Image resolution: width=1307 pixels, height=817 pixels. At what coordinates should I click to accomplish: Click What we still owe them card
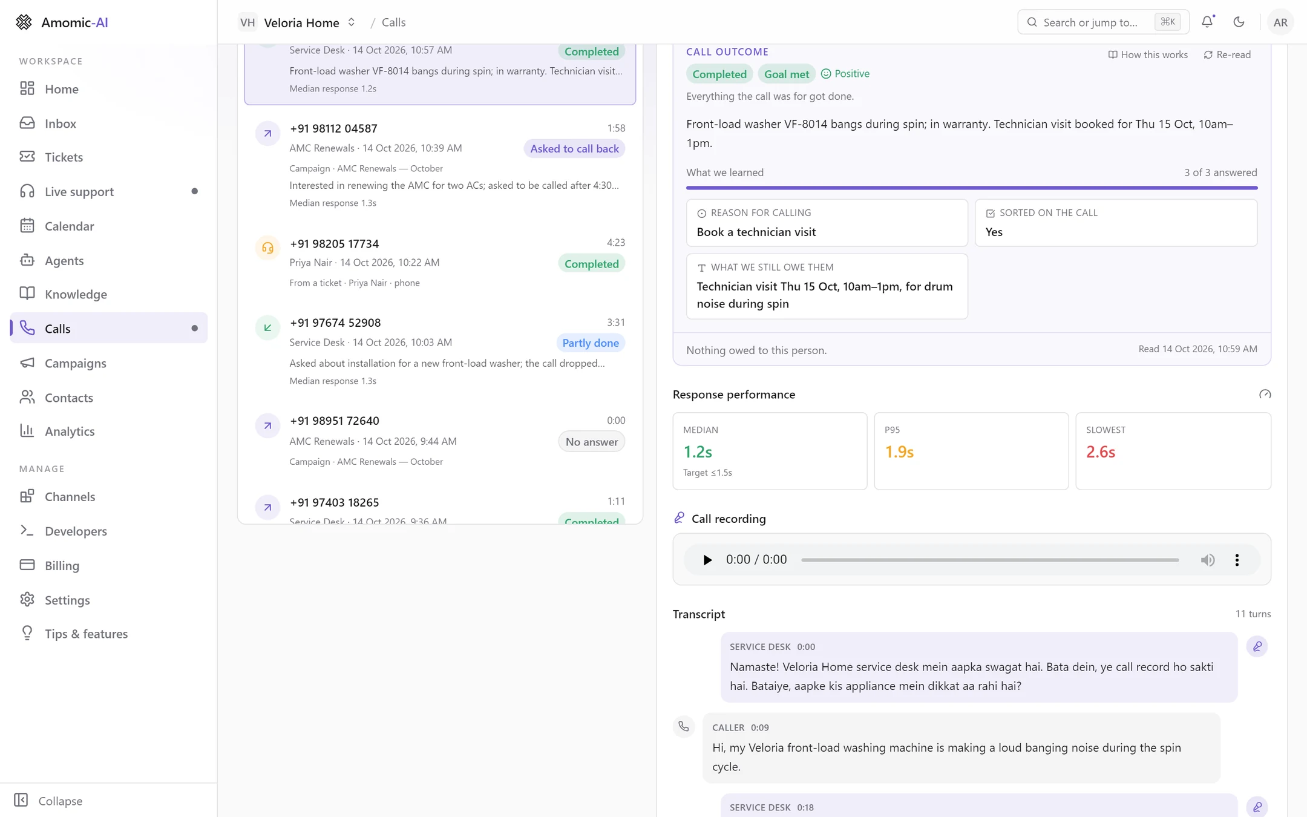point(827,286)
